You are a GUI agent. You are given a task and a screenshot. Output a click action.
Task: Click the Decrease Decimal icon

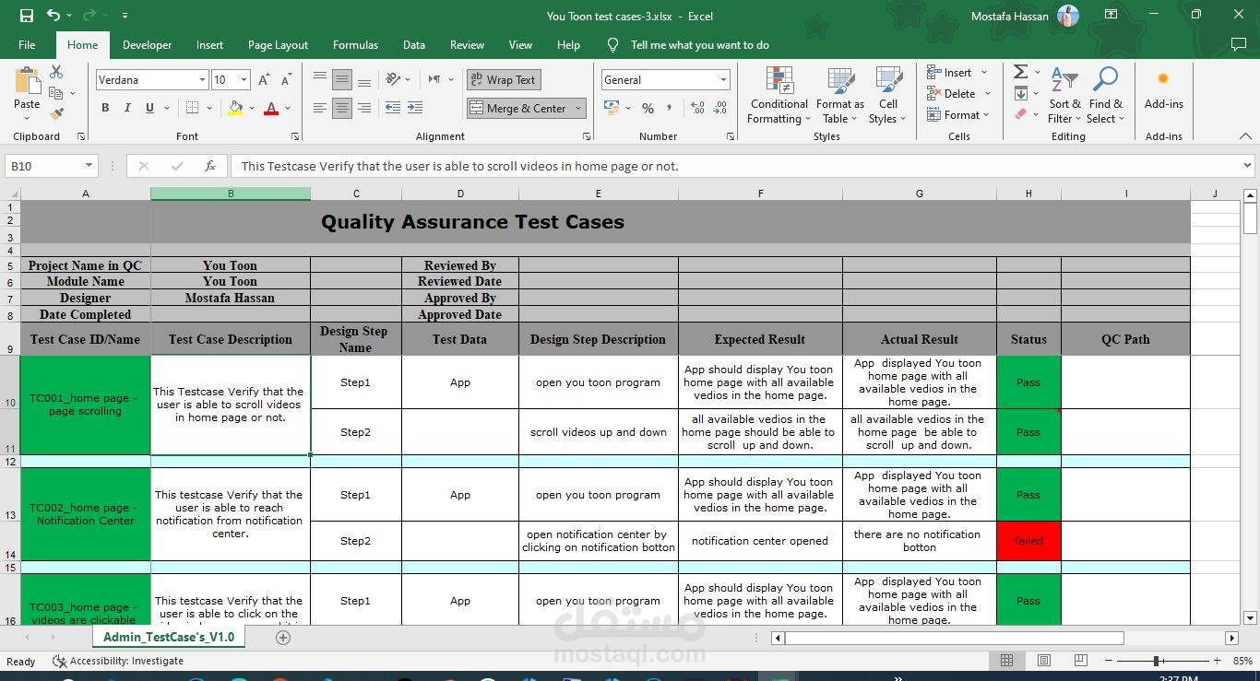(x=719, y=108)
